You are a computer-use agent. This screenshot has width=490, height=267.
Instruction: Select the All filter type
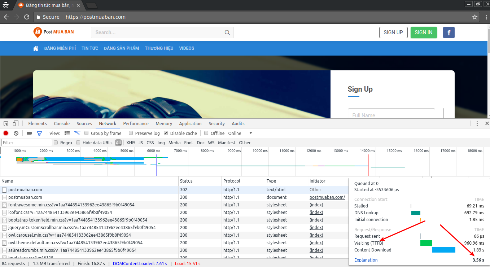(x=118, y=143)
